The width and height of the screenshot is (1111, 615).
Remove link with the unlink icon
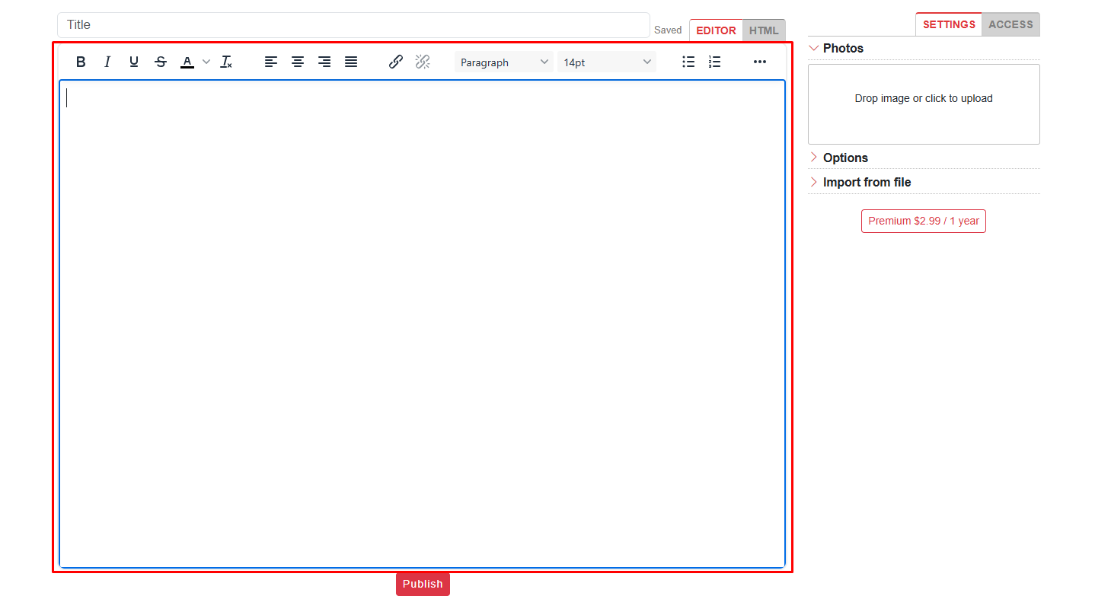point(423,62)
